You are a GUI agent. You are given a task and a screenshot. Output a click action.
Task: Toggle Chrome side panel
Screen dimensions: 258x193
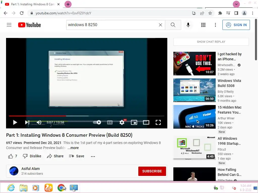[236, 13]
